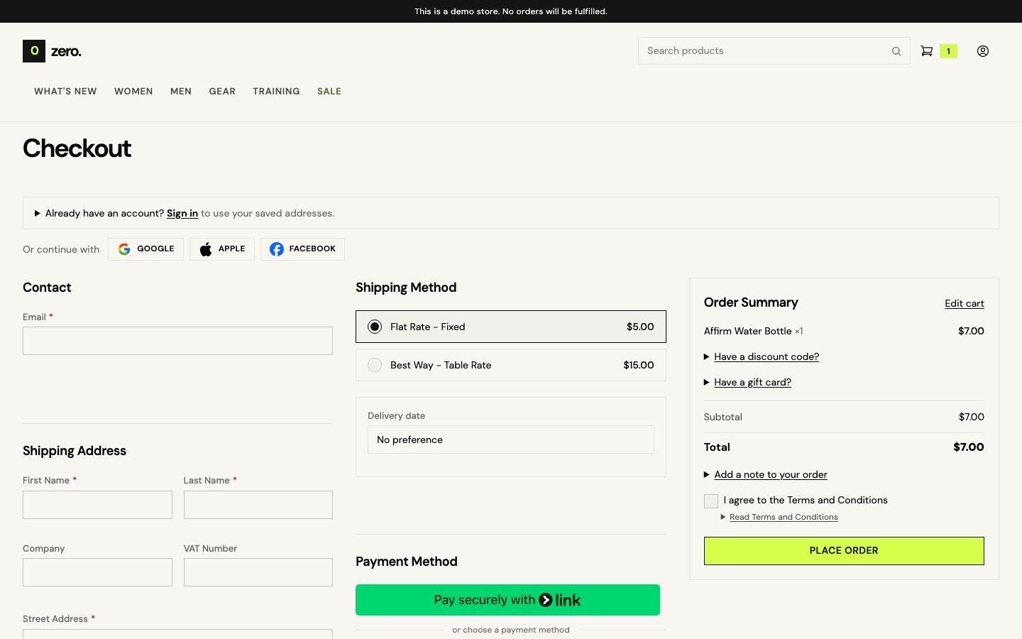Screen dimensions: 1022x639
Task: Click the Place Order button
Action: (844, 551)
